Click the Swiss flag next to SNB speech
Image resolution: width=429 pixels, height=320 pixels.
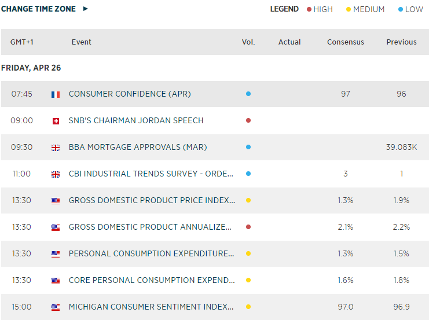[x=56, y=121]
